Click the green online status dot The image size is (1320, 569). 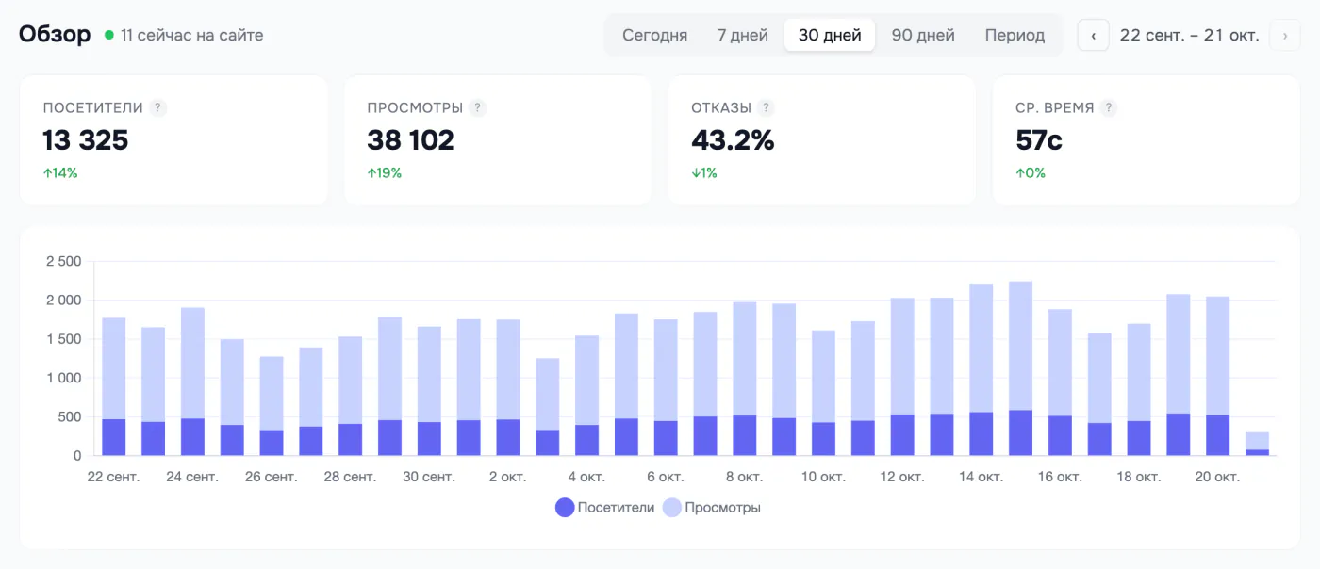click(109, 35)
